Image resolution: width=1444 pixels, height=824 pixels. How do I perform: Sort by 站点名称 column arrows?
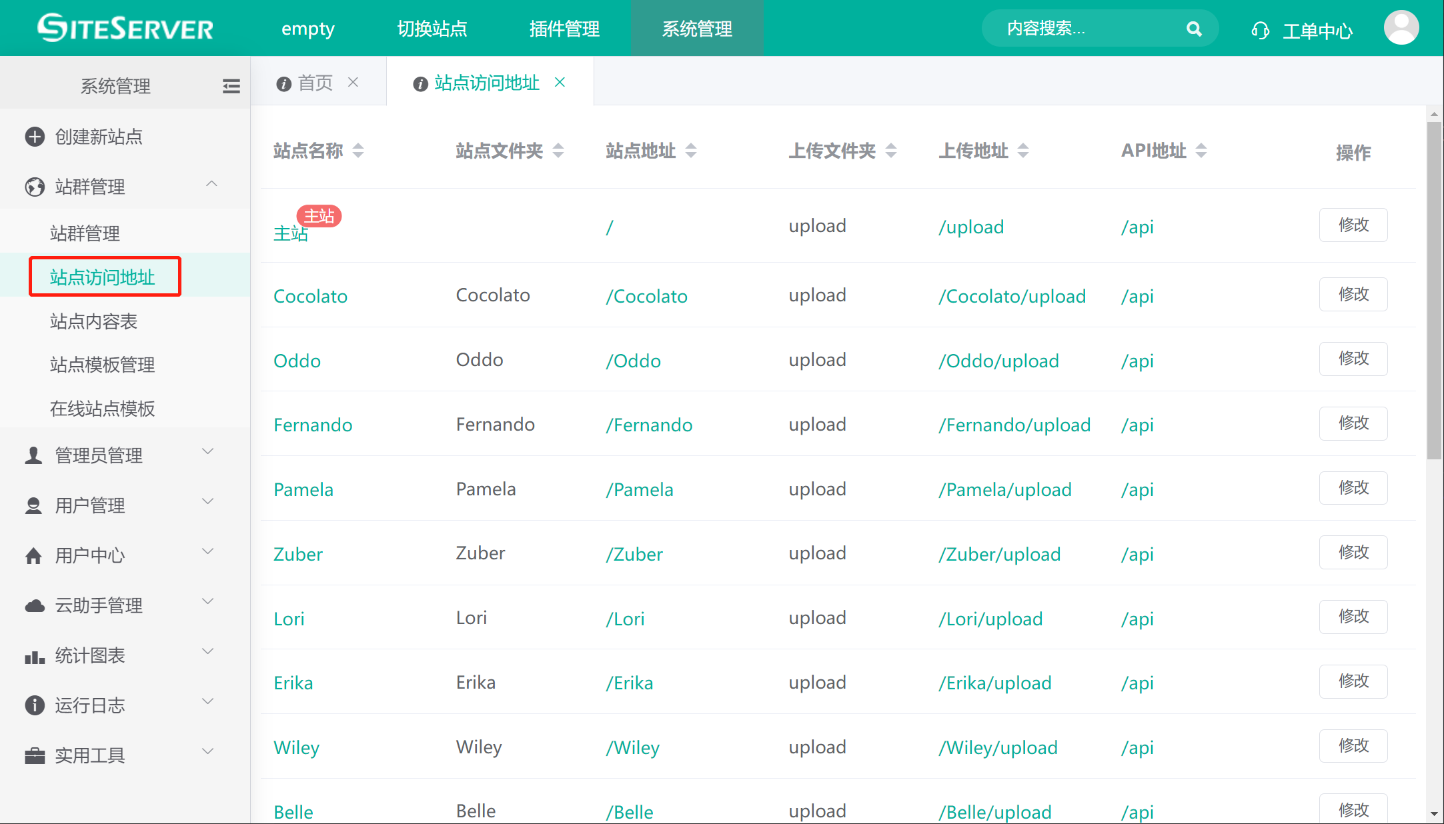358,151
